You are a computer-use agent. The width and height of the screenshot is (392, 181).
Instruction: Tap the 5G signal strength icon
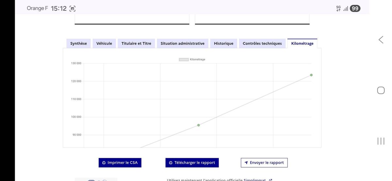point(342,8)
